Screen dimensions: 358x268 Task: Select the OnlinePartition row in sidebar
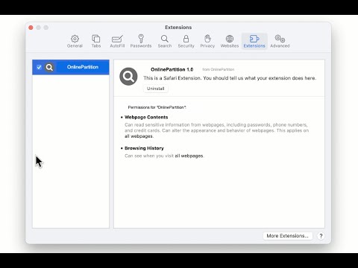tap(71, 67)
